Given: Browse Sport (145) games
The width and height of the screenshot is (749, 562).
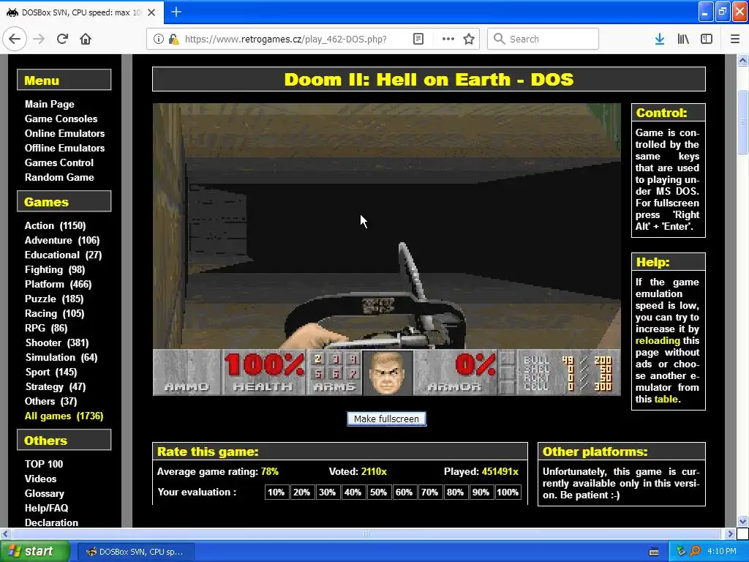Looking at the screenshot, I should pos(51,372).
